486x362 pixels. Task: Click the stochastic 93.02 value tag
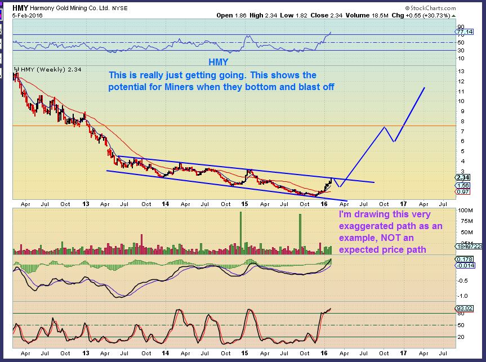pyautogui.click(x=465, y=308)
